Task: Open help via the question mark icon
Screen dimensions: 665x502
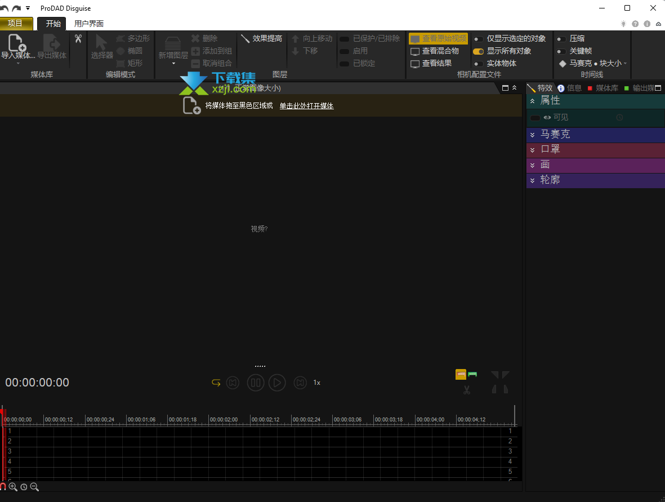Action: point(635,24)
